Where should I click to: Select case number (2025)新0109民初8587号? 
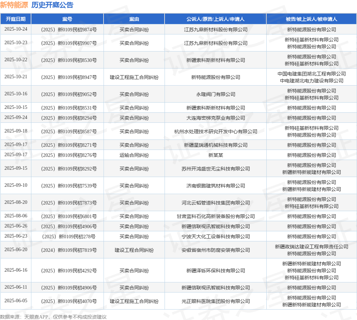[x=69, y=131]
